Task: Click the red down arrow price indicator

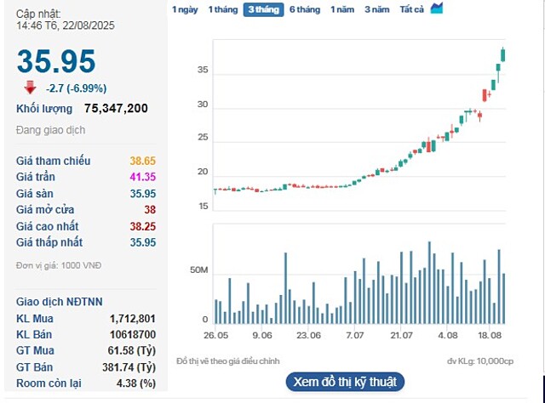Action: pos(30,87)
